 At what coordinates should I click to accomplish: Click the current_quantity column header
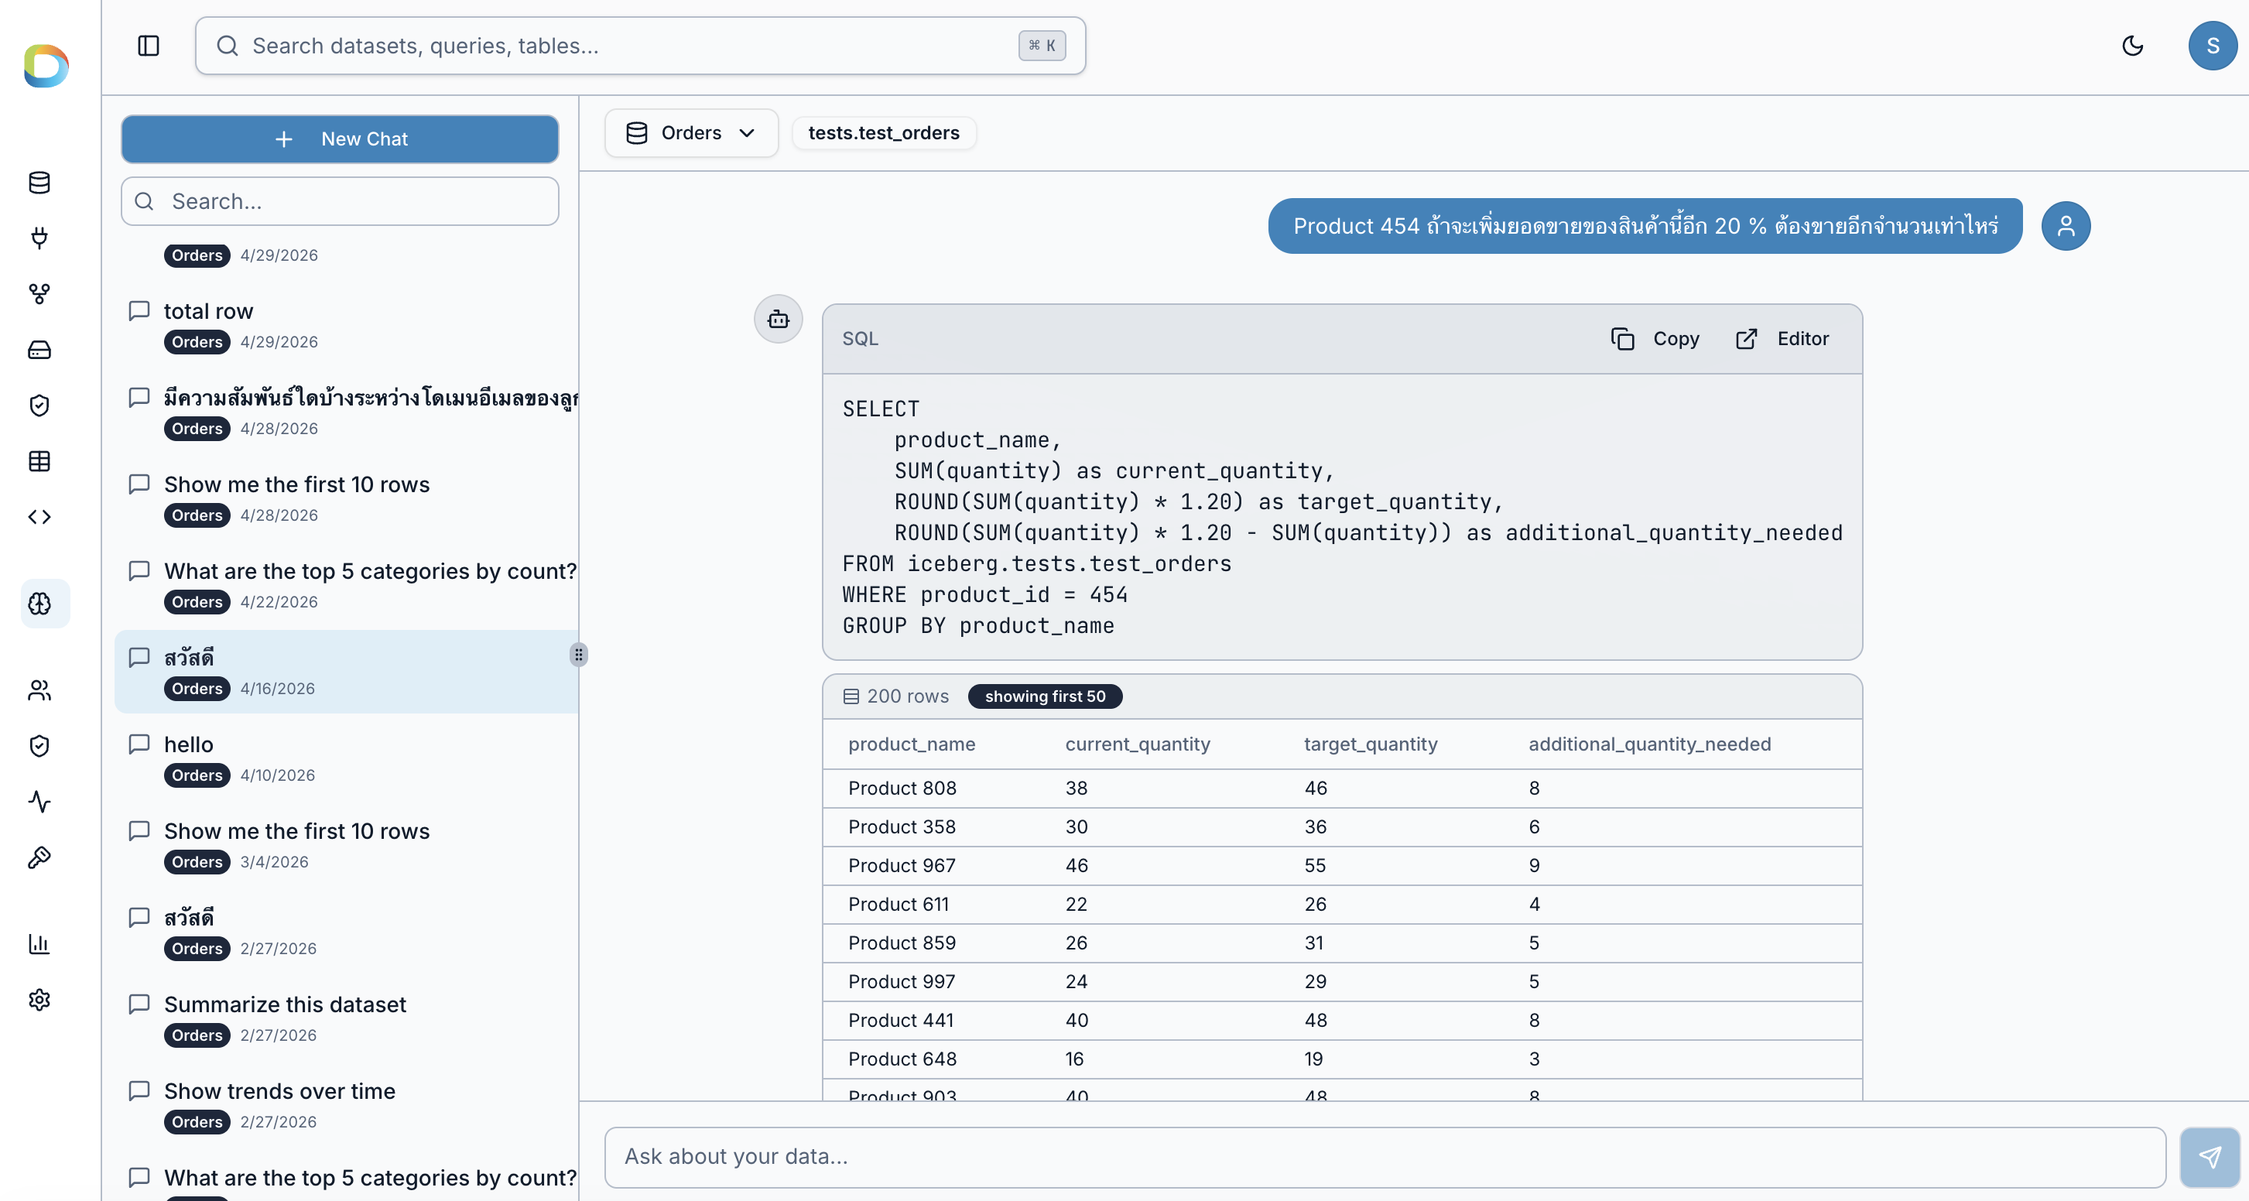pyautogui.click(x=1138, y=744)
